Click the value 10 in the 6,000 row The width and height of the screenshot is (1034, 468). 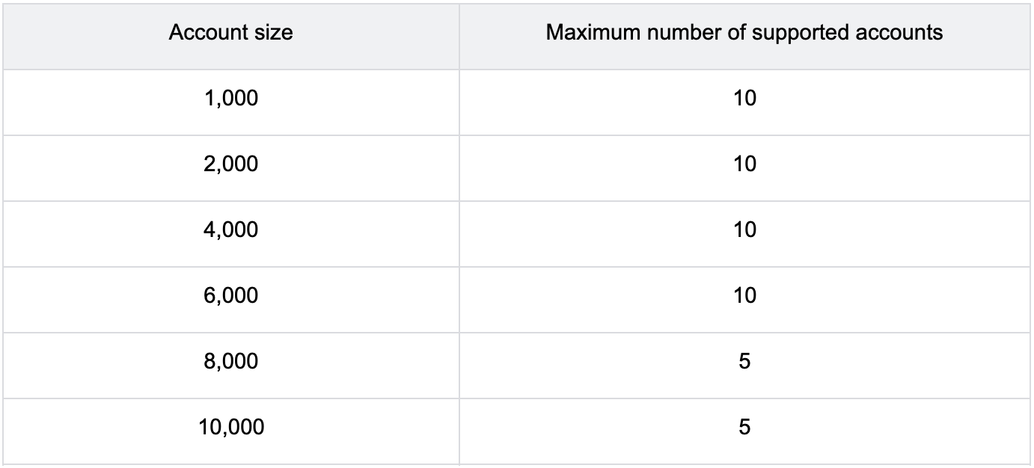745,295
